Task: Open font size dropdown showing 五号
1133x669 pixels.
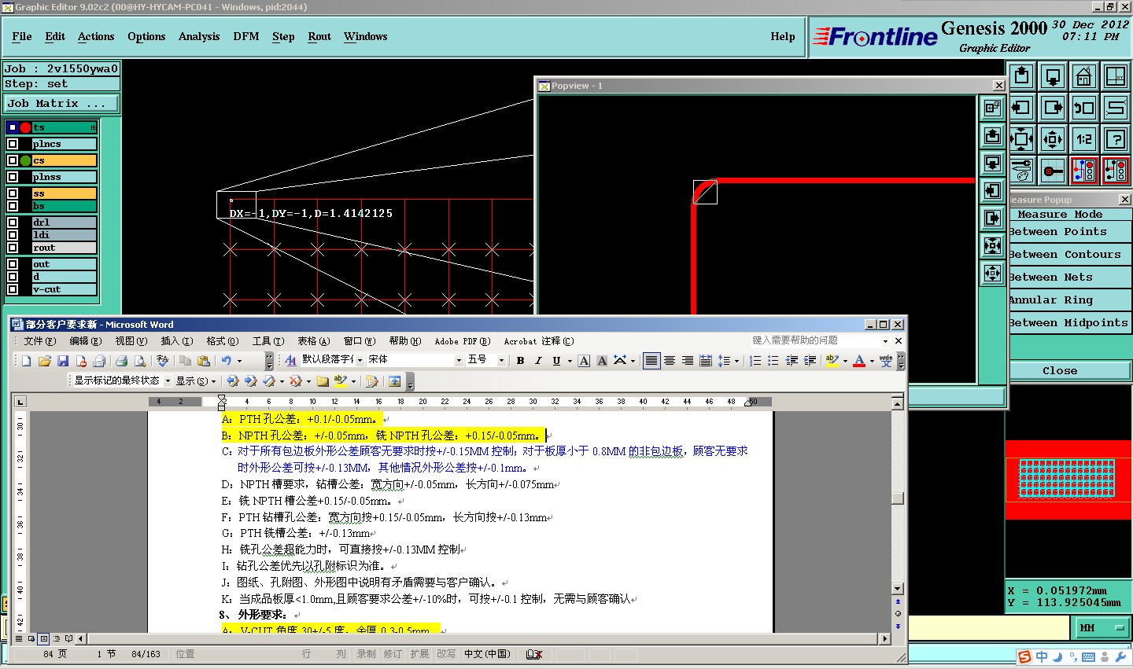Action: pos(501,360)
